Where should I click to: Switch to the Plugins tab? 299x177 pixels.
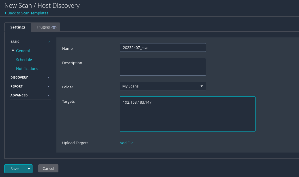43,27
